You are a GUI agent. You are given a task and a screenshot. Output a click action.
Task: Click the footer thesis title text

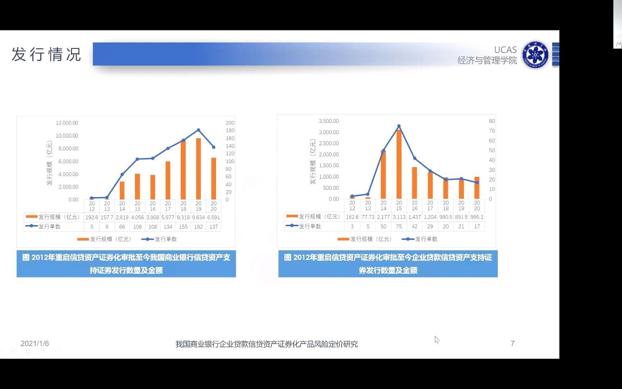(x=266, y=344)
